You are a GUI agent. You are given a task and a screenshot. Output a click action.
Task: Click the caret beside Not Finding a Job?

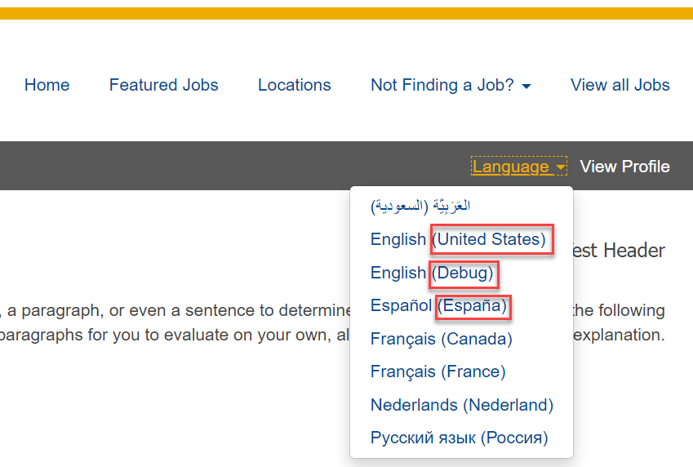click(526, 87)
